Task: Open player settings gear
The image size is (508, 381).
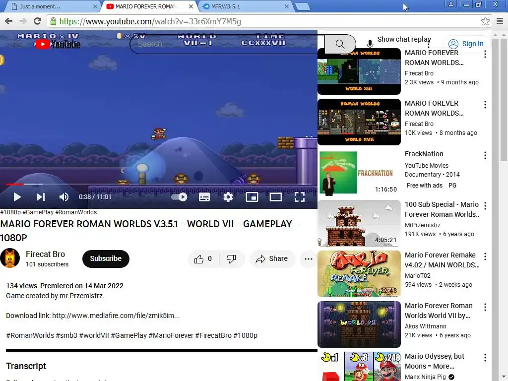Action: [228, 196]
